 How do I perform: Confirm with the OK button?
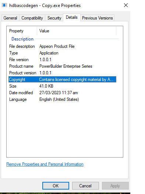(x=56, y=186)
